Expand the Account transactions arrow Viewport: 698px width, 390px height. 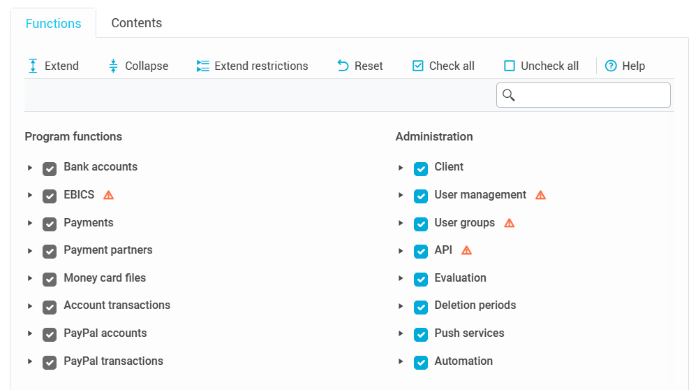coord(30,306)
